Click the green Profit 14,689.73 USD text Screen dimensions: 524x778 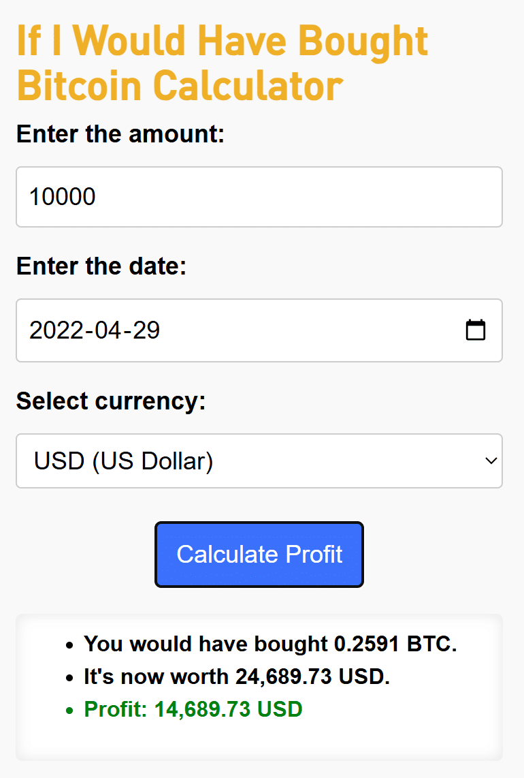pos(193,709)
